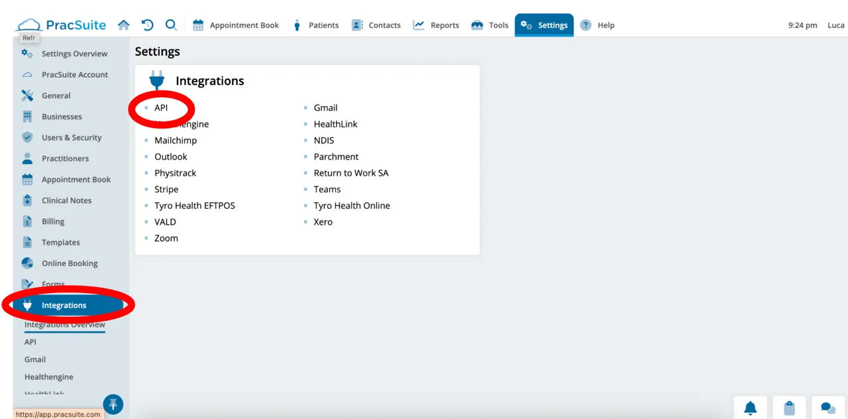This screenshot has height=419, width=848.
Task: Open the HealthLink integration link in panel
Action: [336, 124]
